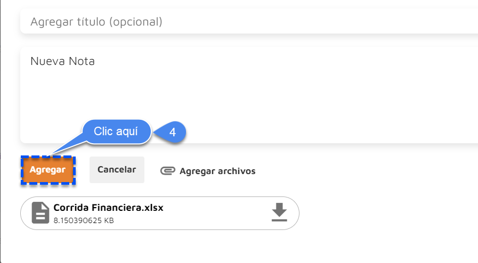478x263 pixels.
Task: Click the orange Agregar button
Action: click(48, 170)
